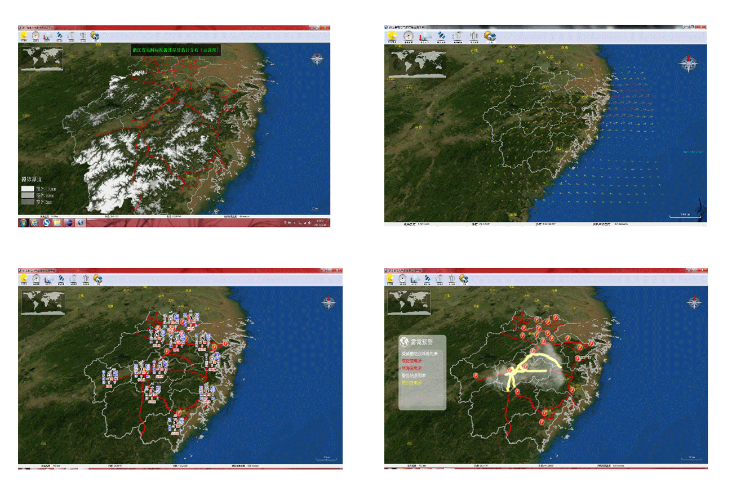Click the compass rose in the wind-arrow map window
This screenshot has height=496, width=750.
coord(689,63)
